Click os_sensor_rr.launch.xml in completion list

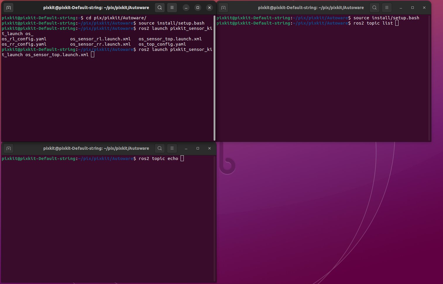[100, 44]
